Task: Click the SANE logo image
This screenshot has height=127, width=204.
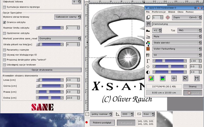Action: [42, 107]
